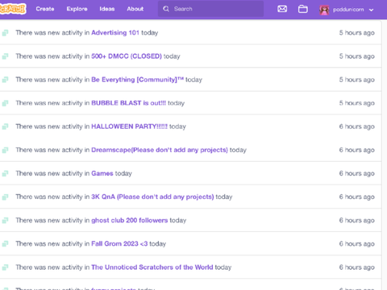Open The Unnoticed Scratchers of the World

click(x=152, y=267)
